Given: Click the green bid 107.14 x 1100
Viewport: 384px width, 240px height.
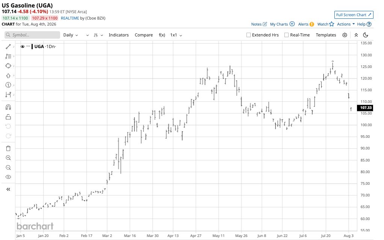Looking at the screenshot, I should (x=15, y=18).
